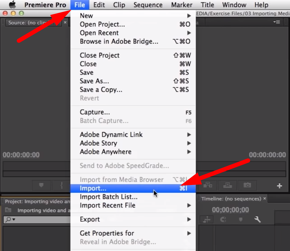Screen dimensions: 290x251
Task: Click the bin icon beside Importing video project
Action: (x=8, y=209)
